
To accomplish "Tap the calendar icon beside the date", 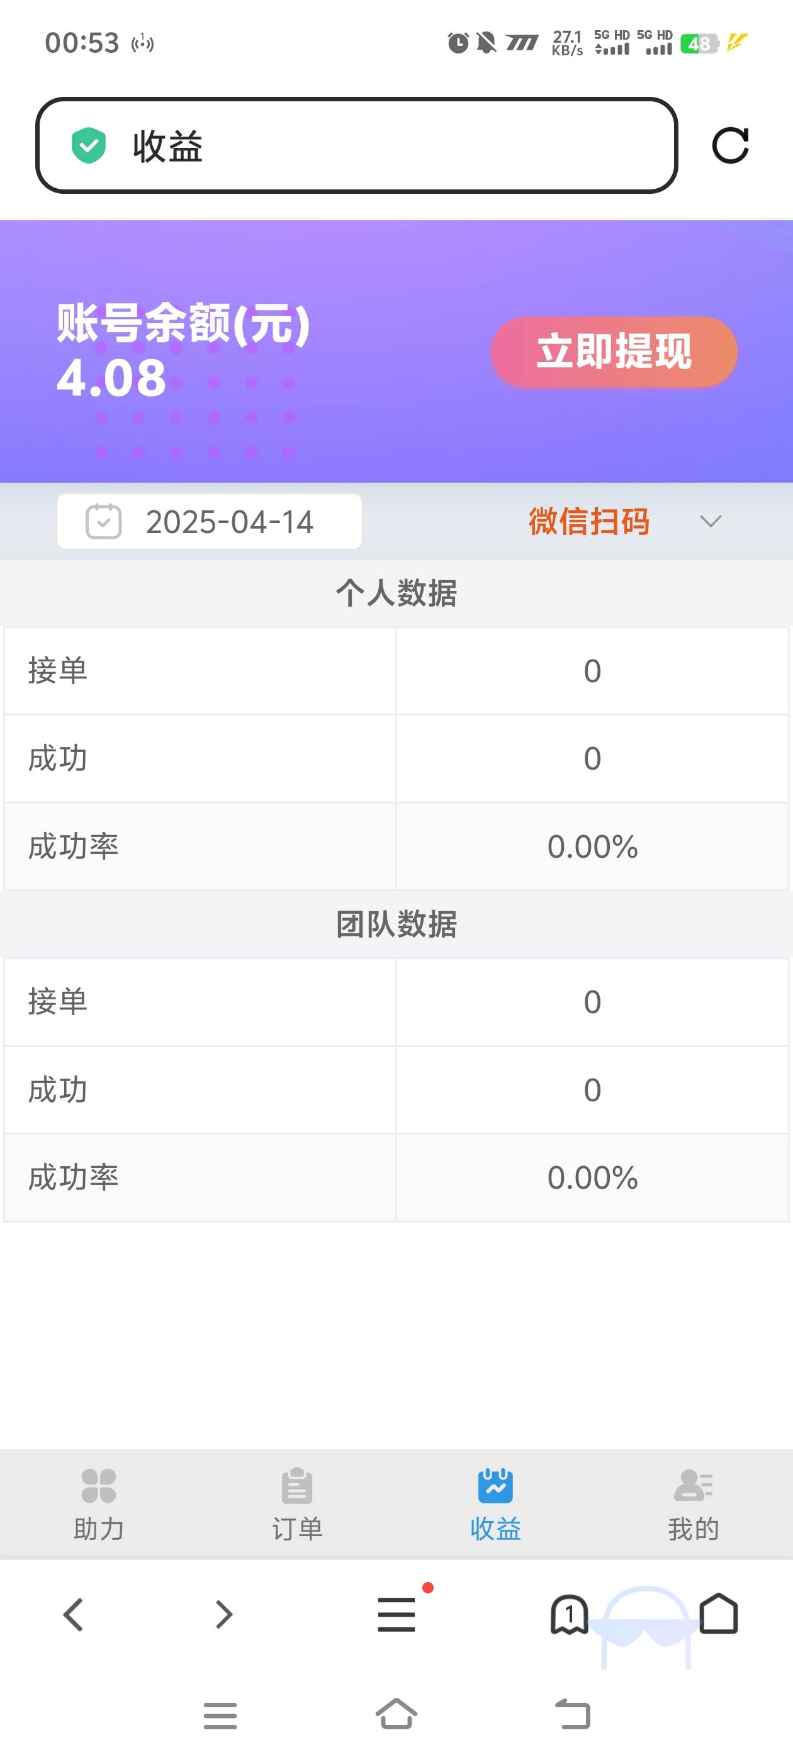I will [103, 521].
